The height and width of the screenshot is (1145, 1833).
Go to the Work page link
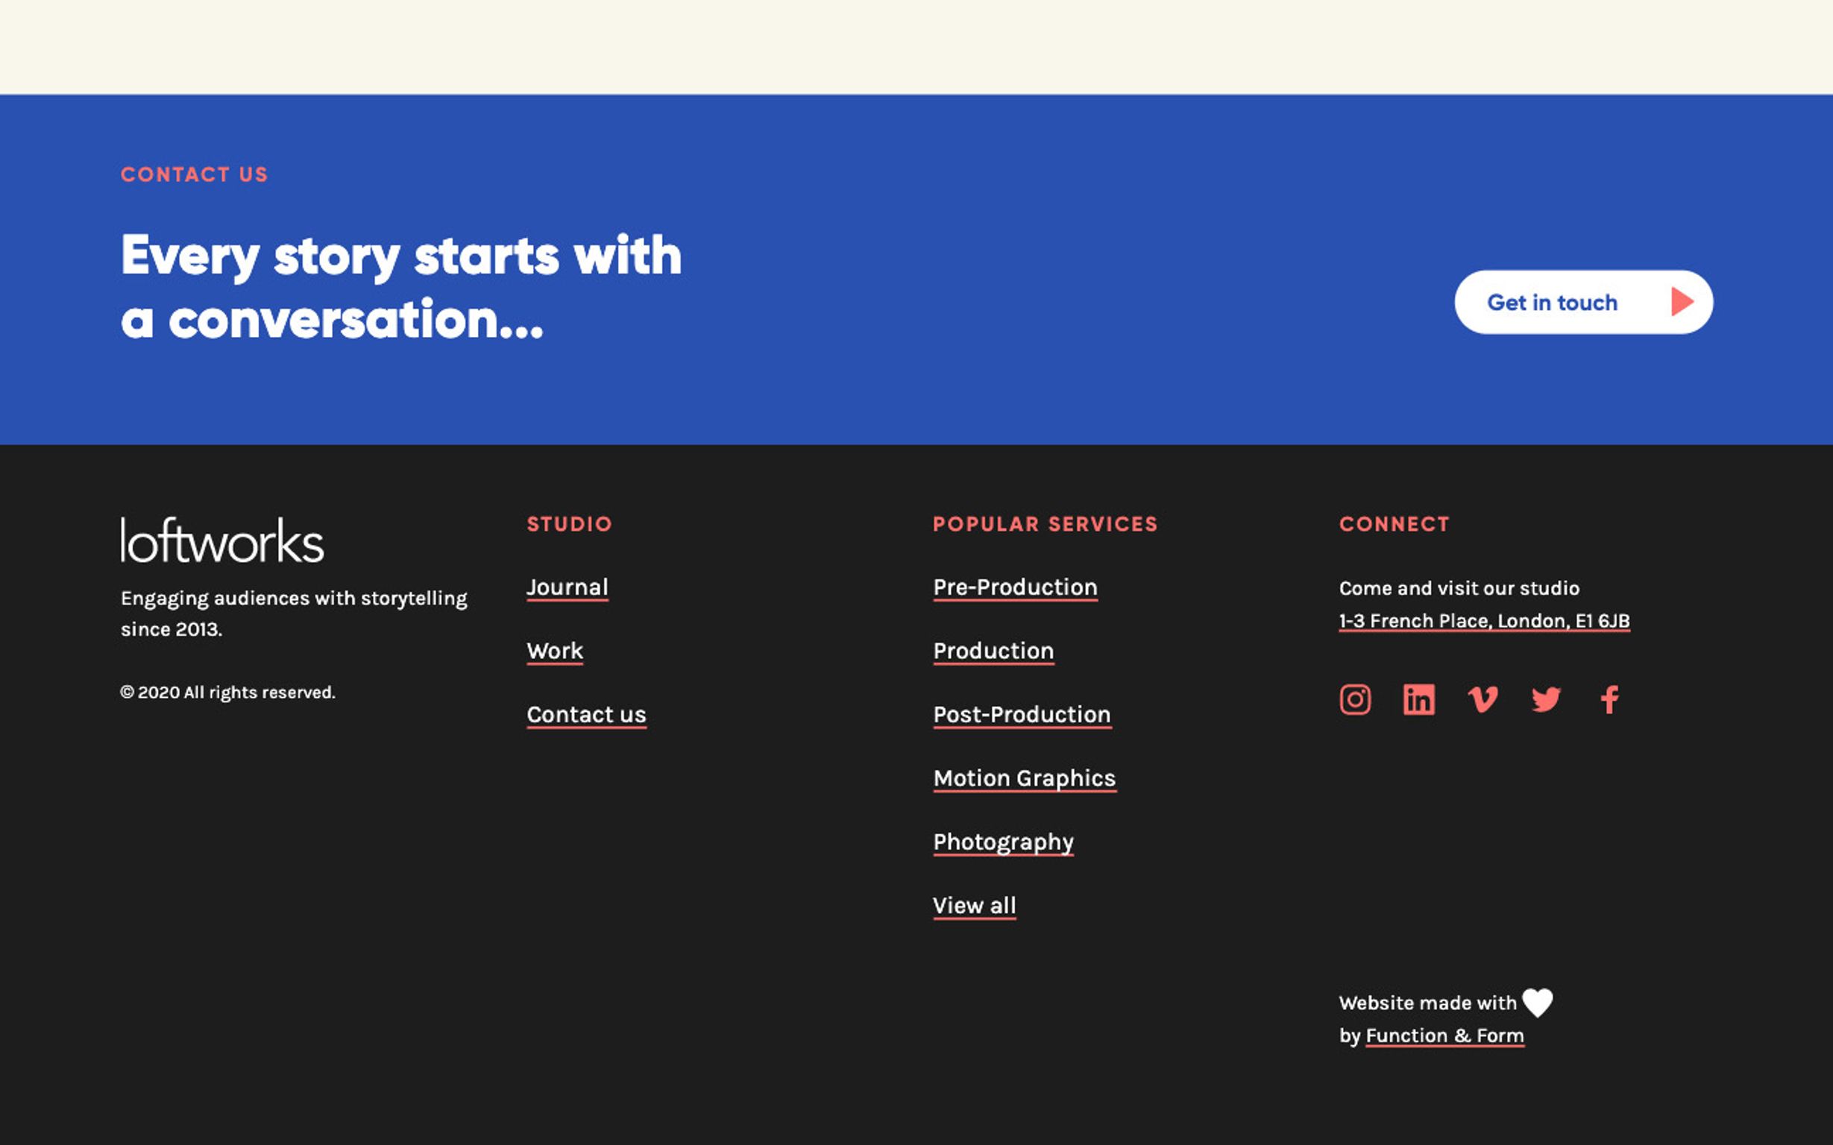coord(554,651)
